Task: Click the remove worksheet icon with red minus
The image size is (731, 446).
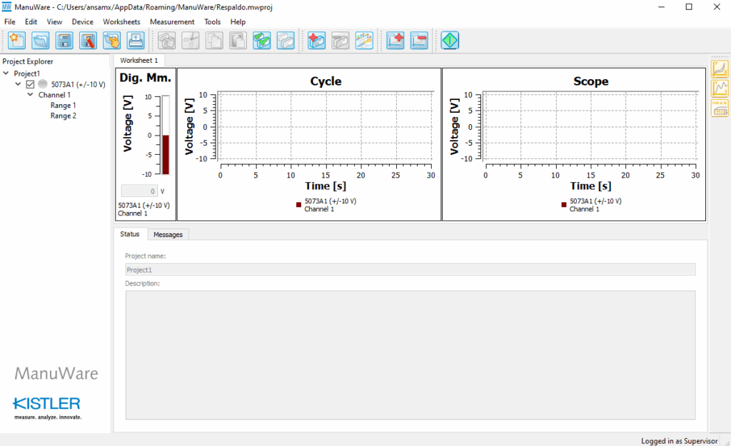Action: 419,41
